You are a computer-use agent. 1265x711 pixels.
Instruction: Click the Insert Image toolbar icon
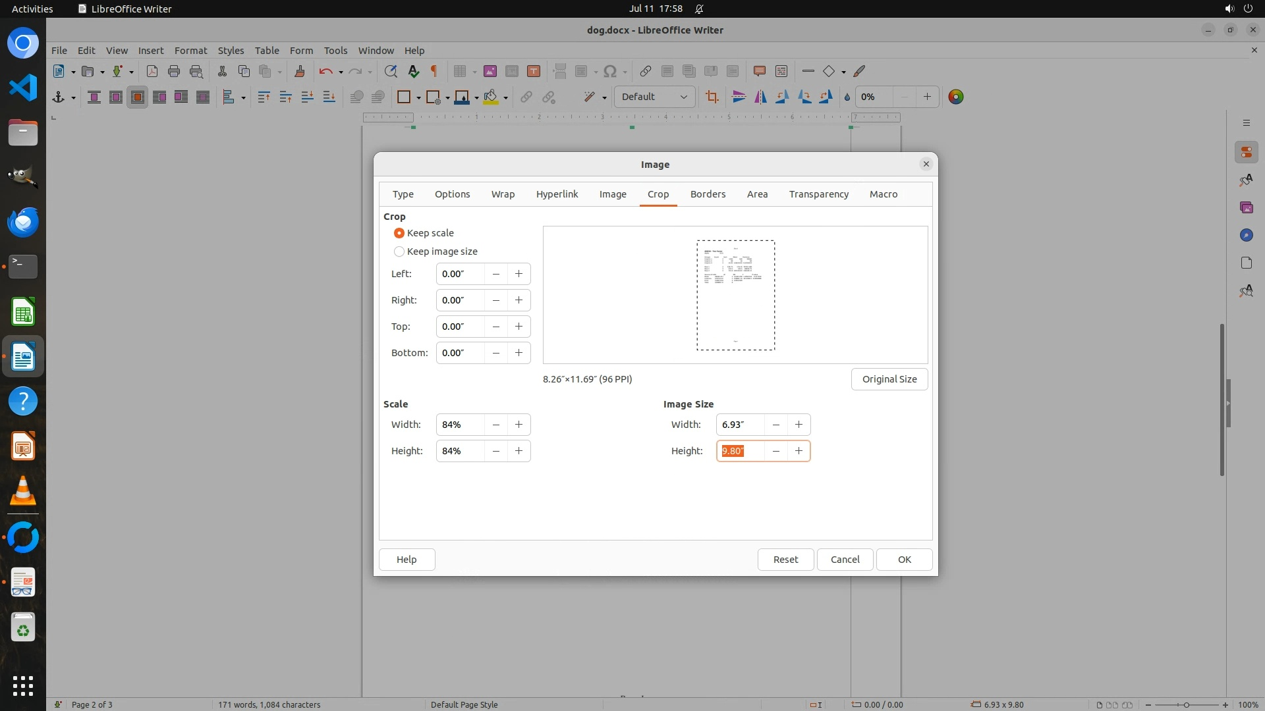point(490,72)
